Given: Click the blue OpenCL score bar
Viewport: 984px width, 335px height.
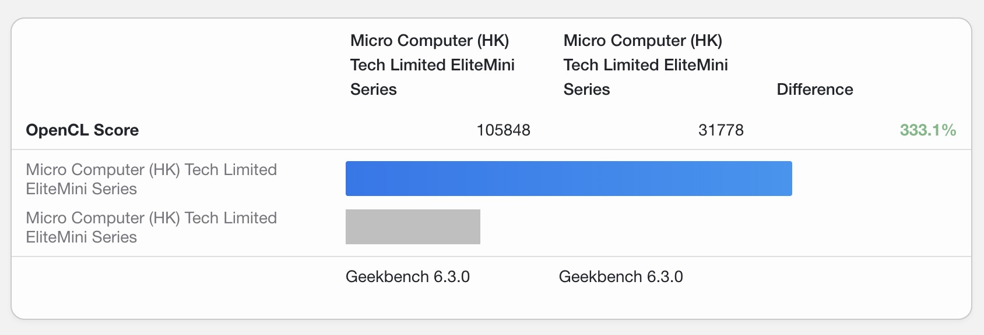Looking at the screenshot, I should point(568,179).
